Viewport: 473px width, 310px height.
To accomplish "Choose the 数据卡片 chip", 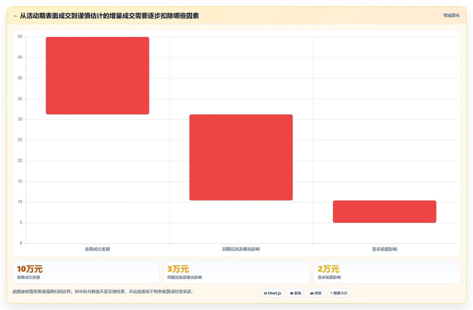I will (x=339, y=293).
